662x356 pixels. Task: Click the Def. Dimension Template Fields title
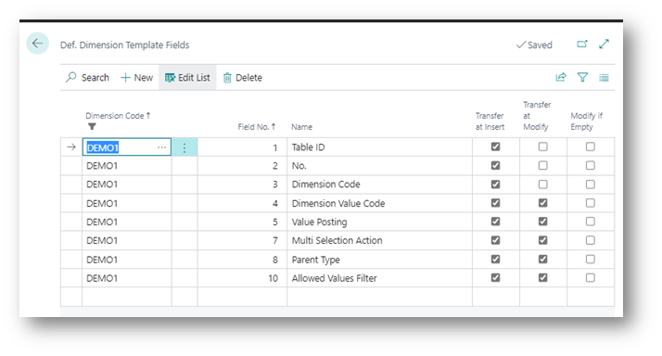(x=124, y=44)
